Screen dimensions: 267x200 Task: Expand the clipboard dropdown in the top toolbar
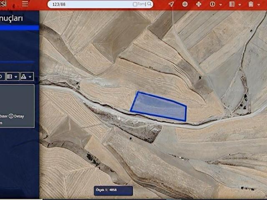258,5
